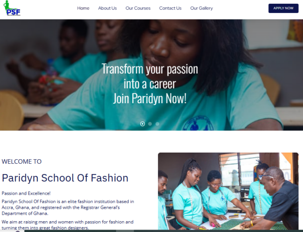
Task: Open the students workshop photo
Action: click(228, 191)
